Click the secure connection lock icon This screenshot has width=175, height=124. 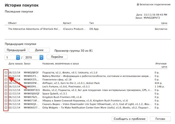click(138, 5)
